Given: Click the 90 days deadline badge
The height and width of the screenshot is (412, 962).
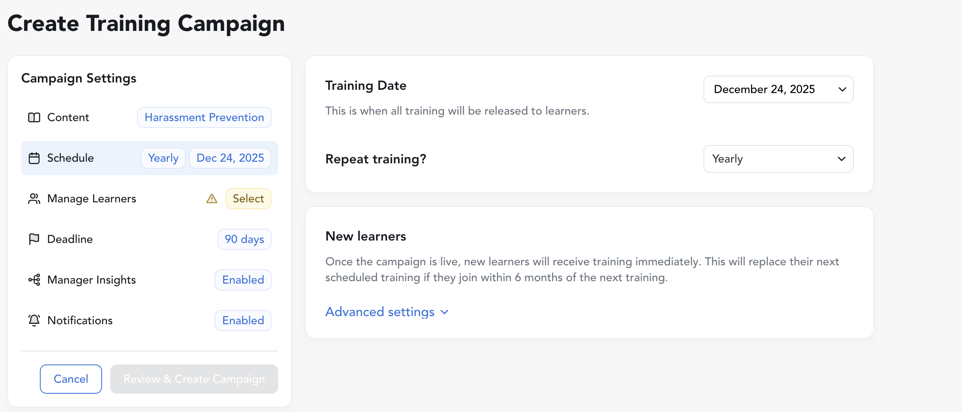Looking at the screenshot, I should click(244, 239).
